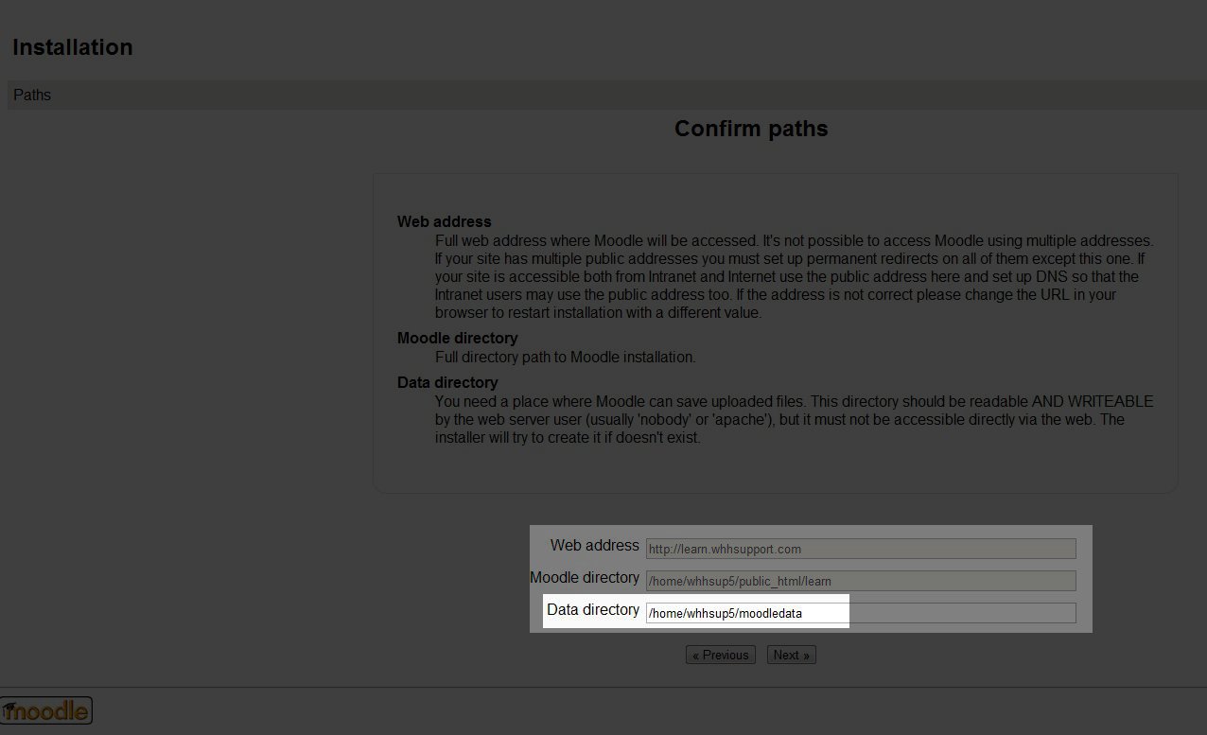Click the Confirm paths title
This screenshot has height=735, width=1207.
pos(751,129)
